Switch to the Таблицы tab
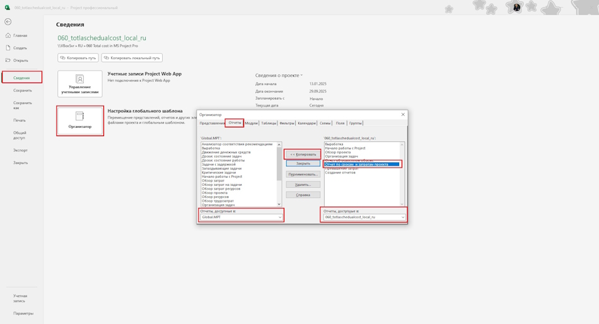This screenshot has height=324, width=599. tap(269, 123)
